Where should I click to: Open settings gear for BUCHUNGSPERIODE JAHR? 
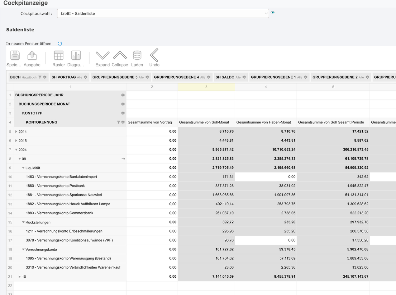pos(123,95)
